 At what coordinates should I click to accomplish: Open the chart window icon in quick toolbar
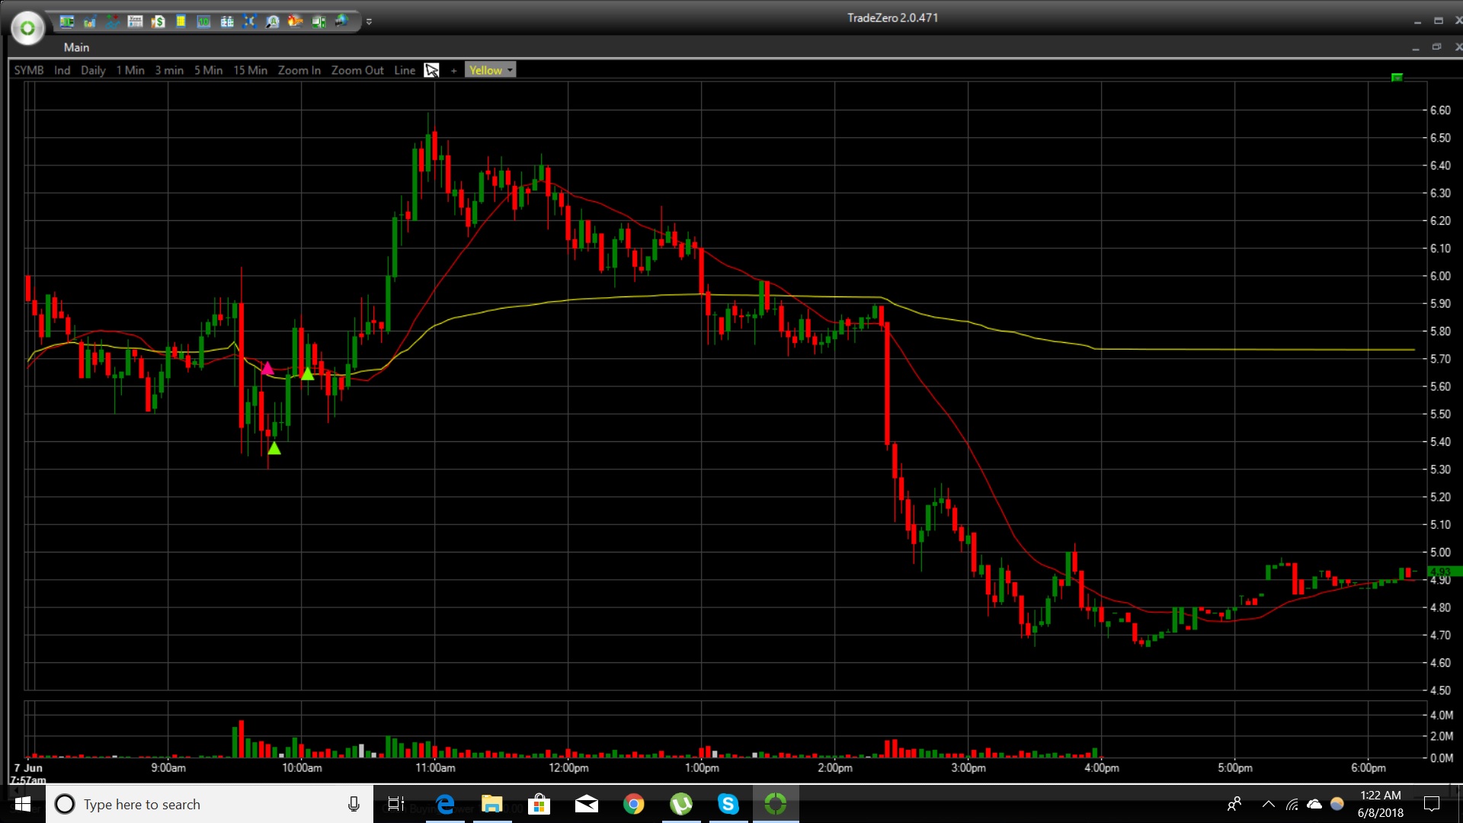89,21
